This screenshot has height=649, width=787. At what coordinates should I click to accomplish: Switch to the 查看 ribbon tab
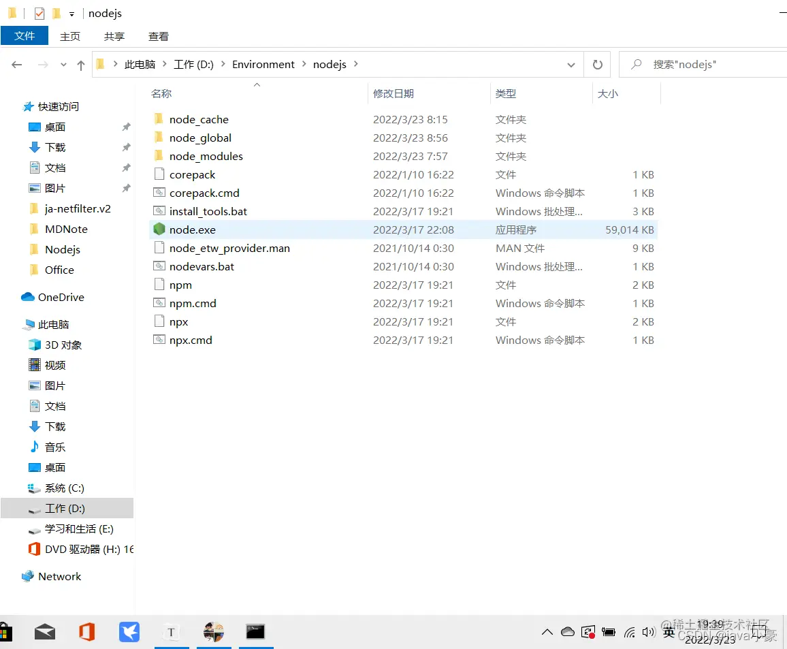click(159, 36)
